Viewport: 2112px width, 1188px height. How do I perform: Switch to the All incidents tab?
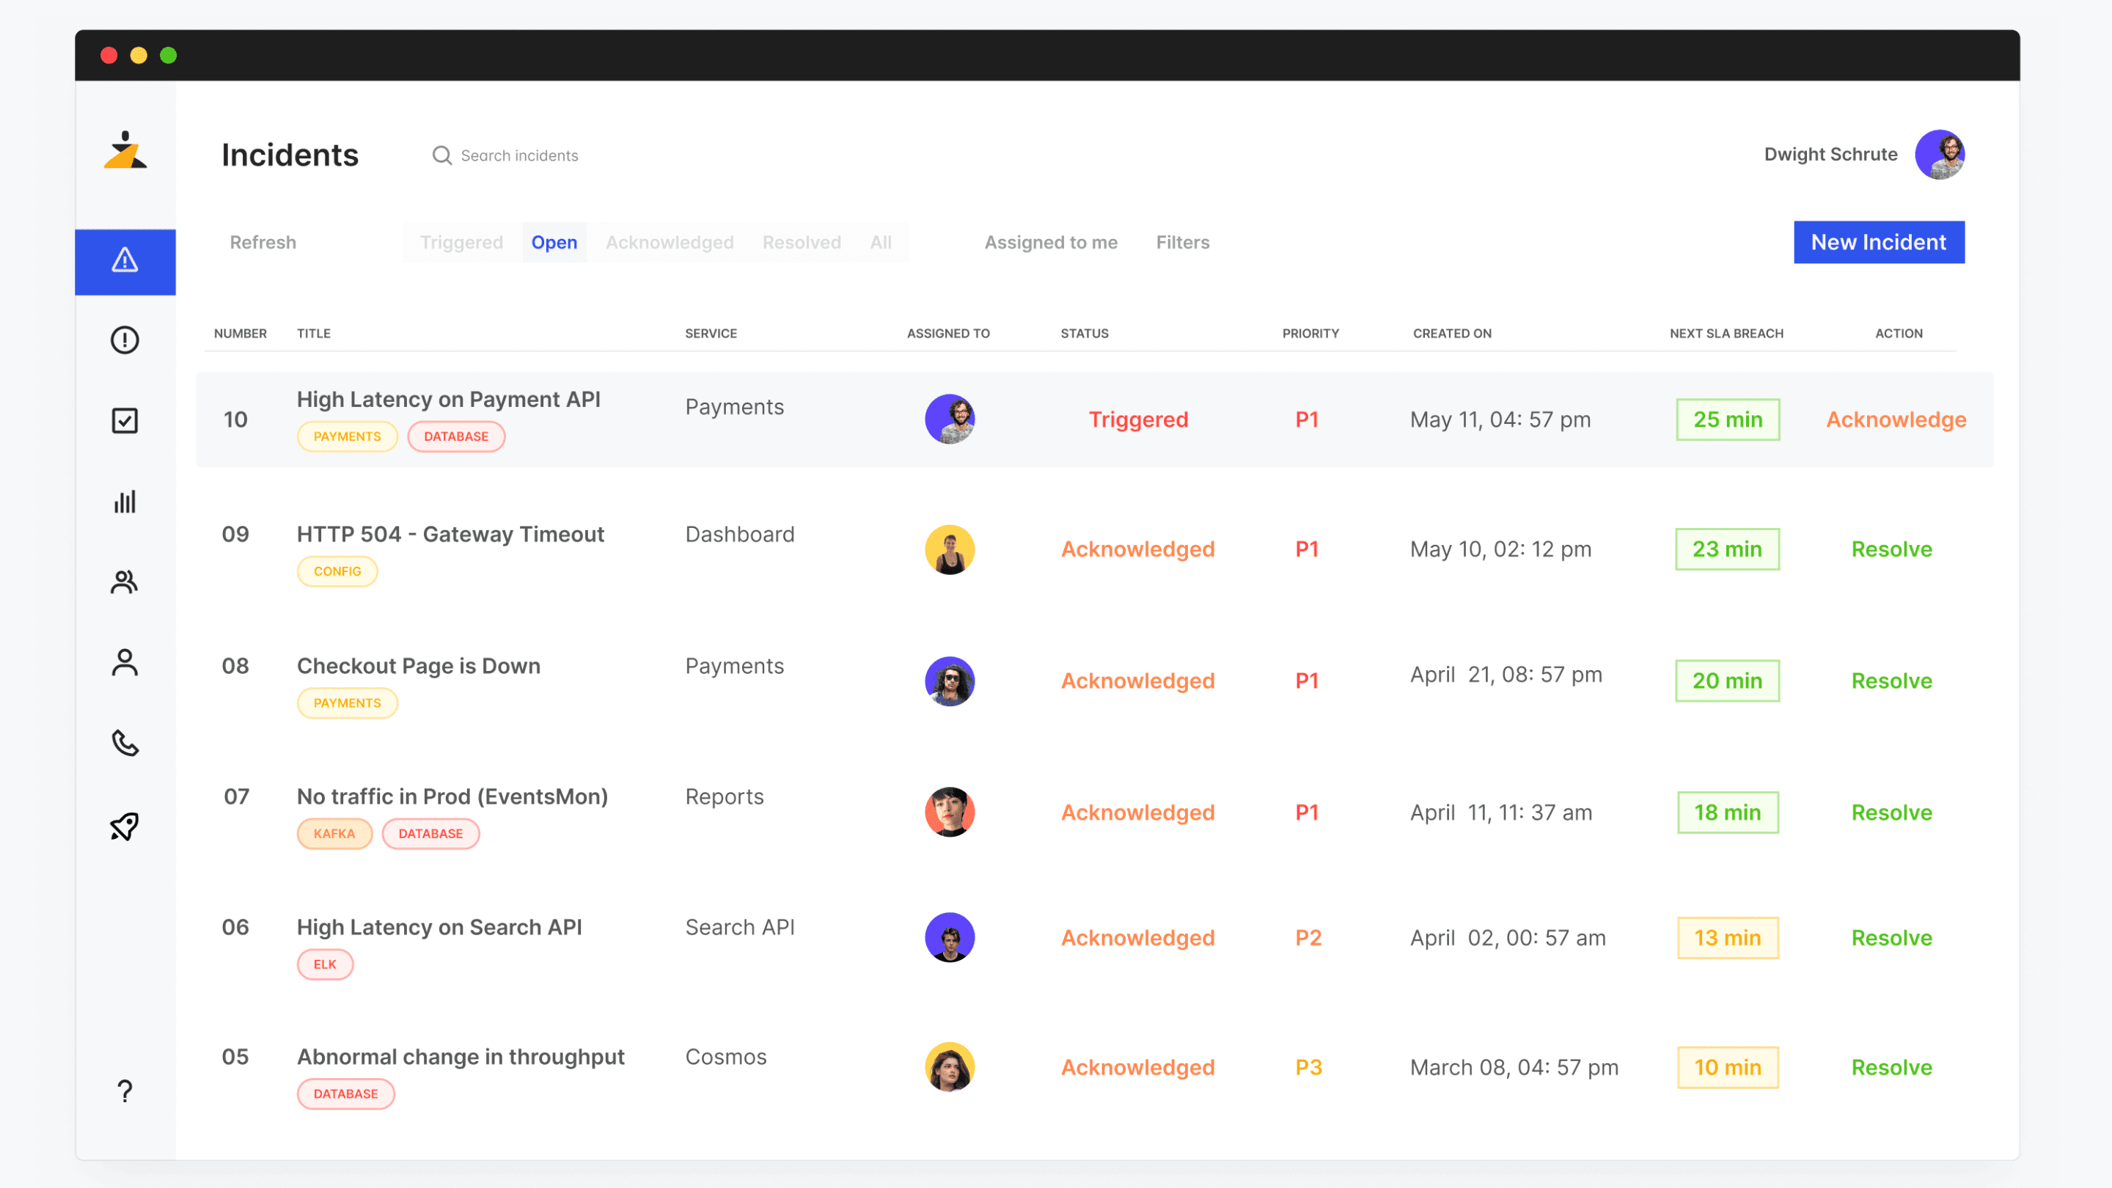(881, 243)
